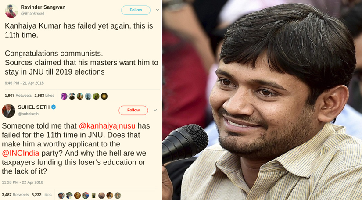
Task: View the 3,487 Retweets list
Action: point(15,195)
